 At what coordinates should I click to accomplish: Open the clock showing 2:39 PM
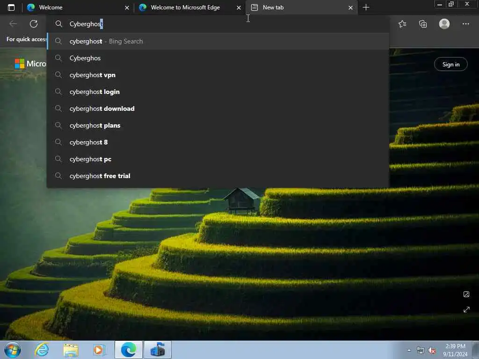click(x=455, y=350)
